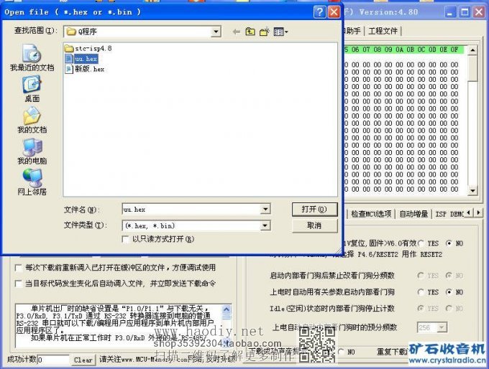Viewport: 489px width, 369px height.
Task: Expand the 文件类型 dropdown
Action: click(x=265, y=225)
